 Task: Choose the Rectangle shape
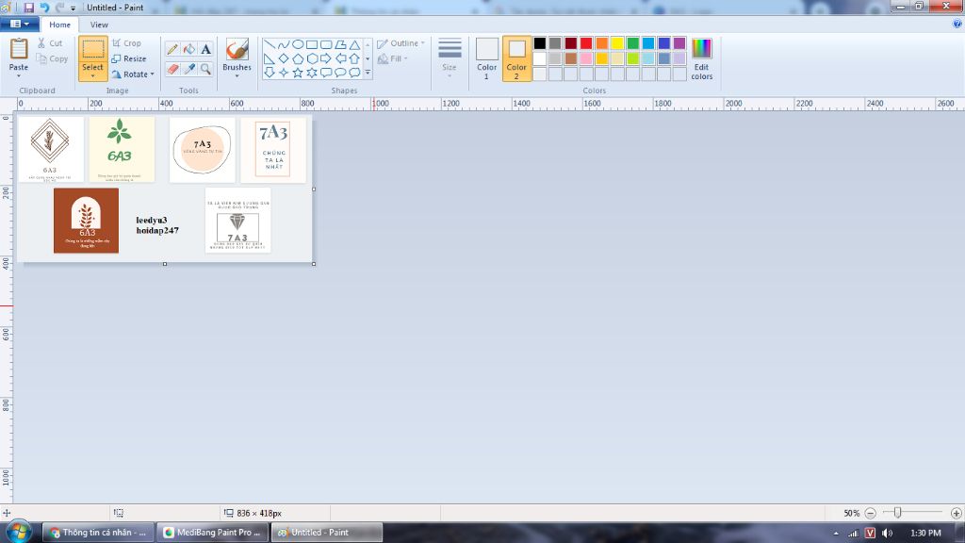[311, 44]
